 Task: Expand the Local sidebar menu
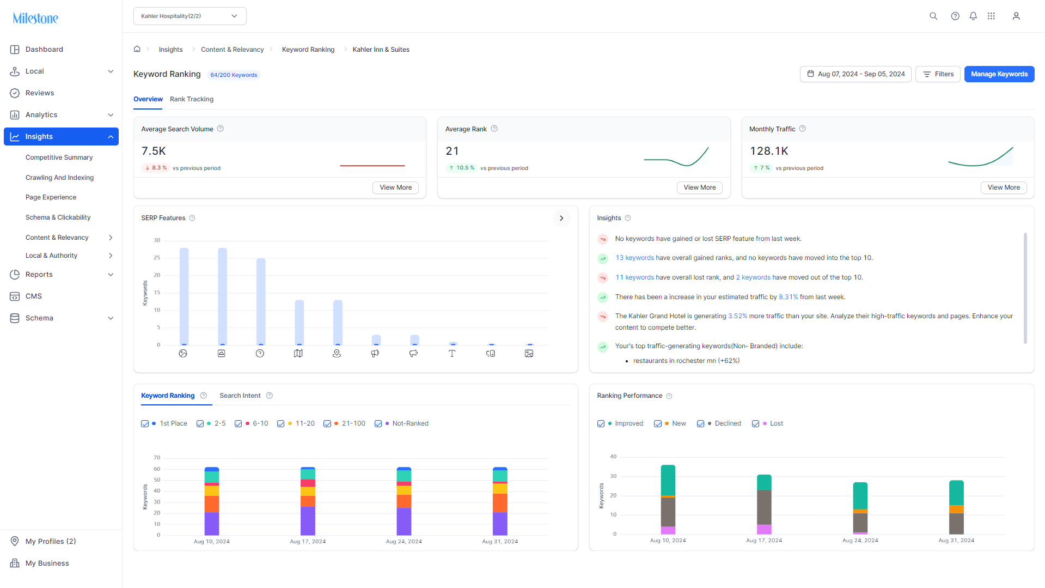[111, 71]
